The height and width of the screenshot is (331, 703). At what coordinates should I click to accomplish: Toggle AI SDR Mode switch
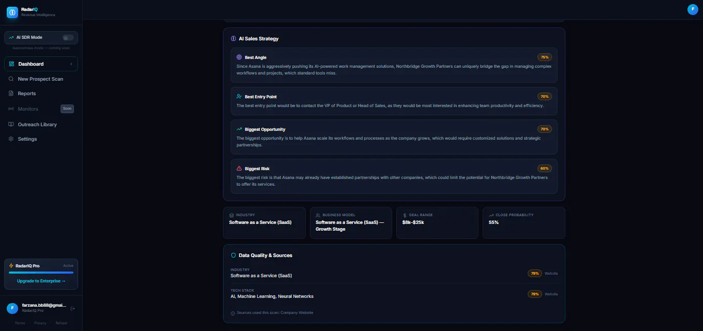[68, 37]
